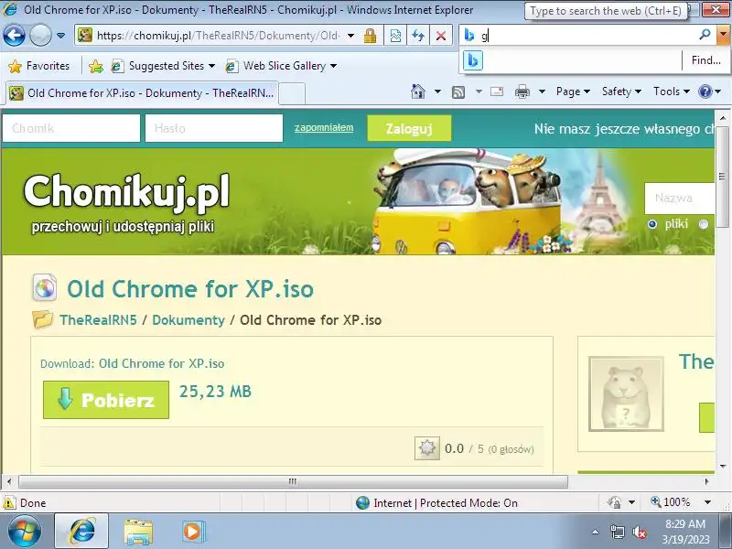The width and height of the screenshot is (732, 549).
Task: Click the Help question mark icon
Action: 705,91
